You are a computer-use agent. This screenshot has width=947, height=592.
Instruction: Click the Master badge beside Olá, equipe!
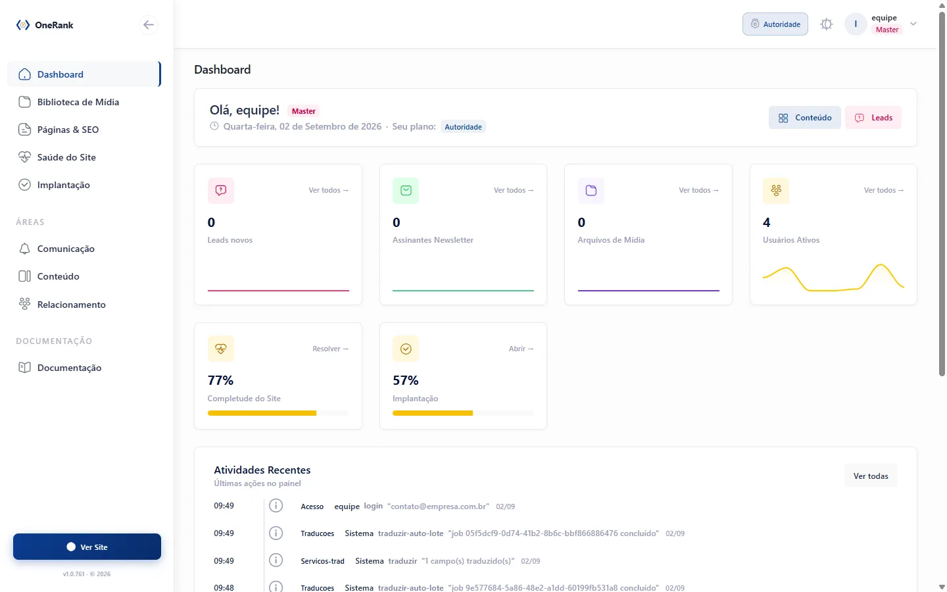tap(304, 111)
